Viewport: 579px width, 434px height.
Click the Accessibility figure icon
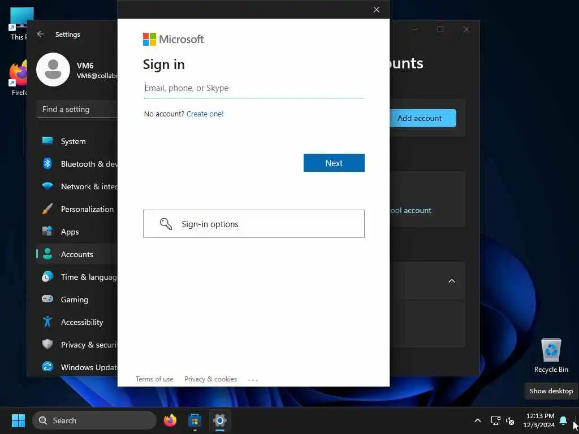click(x=47, y=322)
